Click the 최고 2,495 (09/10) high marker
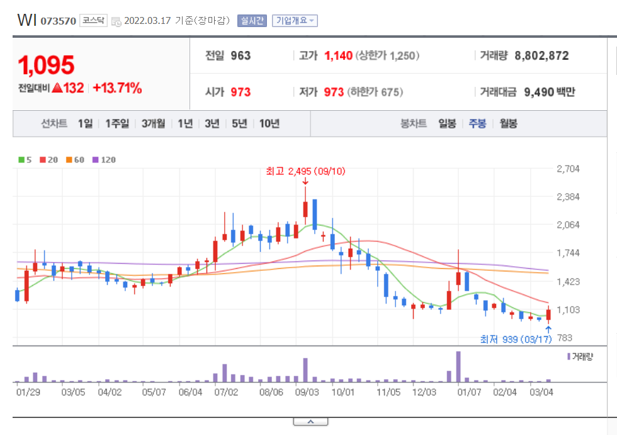 click(305, 171)
